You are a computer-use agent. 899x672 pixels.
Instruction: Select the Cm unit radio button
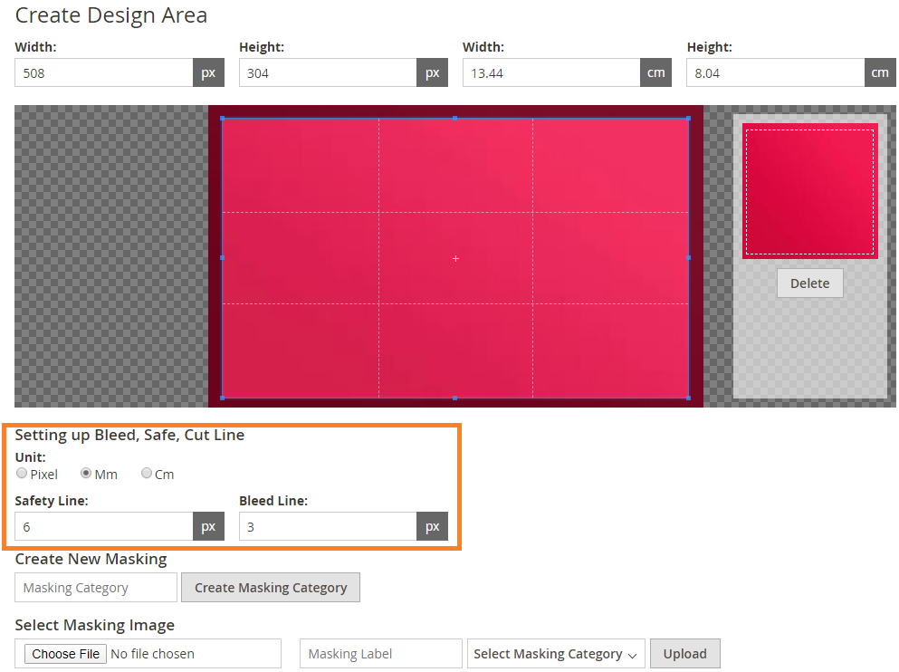click(x=146, y=473)
